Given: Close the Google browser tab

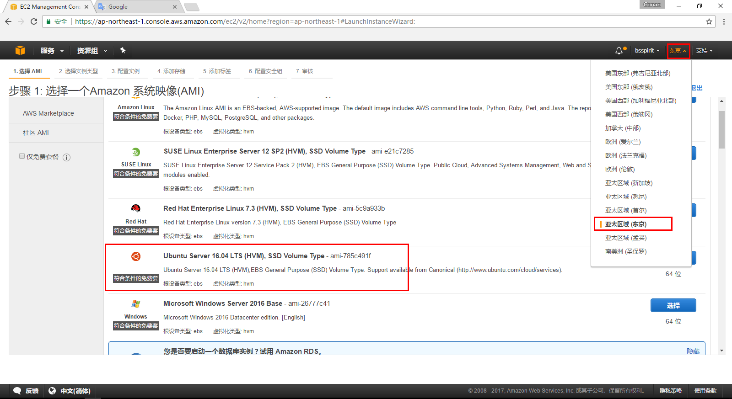Looking at the screenshot, I should [x=175, y=7].
